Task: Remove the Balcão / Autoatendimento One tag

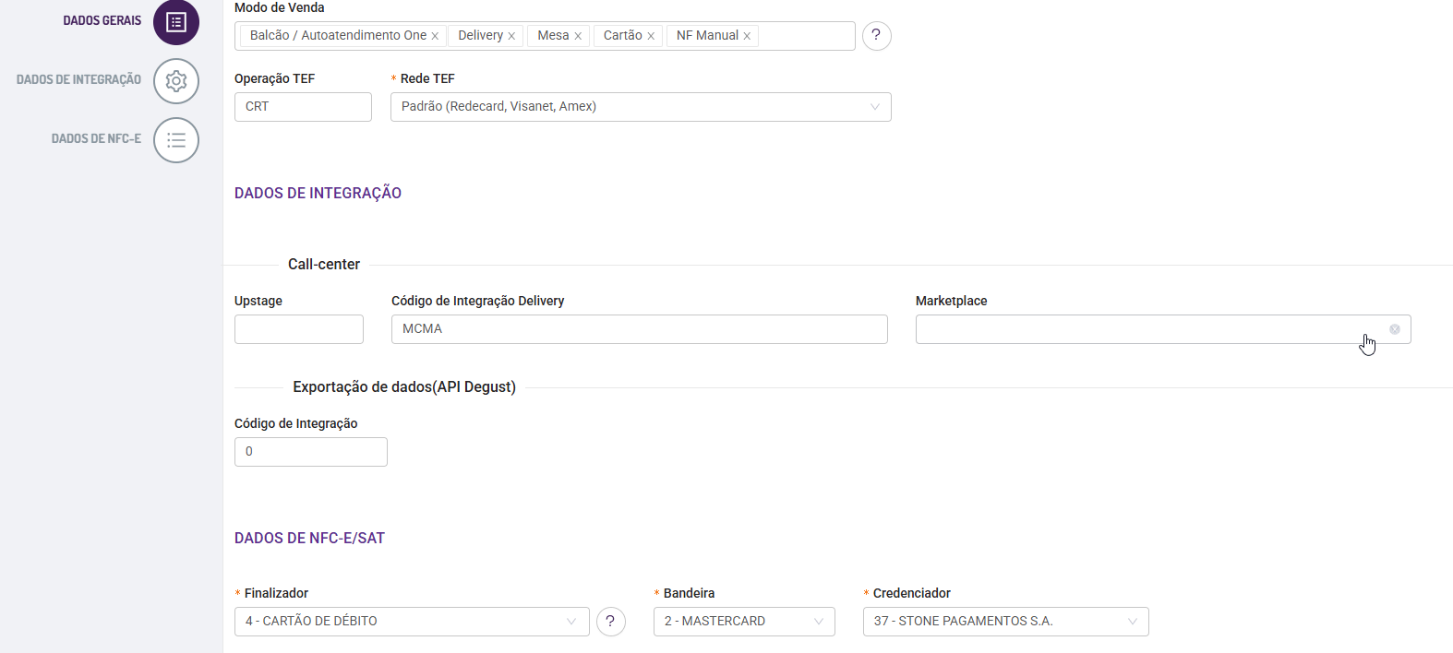Action: (435, 36)
